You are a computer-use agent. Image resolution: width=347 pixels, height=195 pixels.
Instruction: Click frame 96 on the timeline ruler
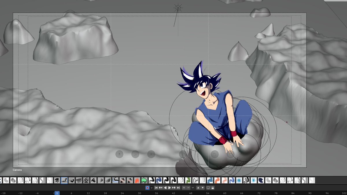tap(327, 193)
